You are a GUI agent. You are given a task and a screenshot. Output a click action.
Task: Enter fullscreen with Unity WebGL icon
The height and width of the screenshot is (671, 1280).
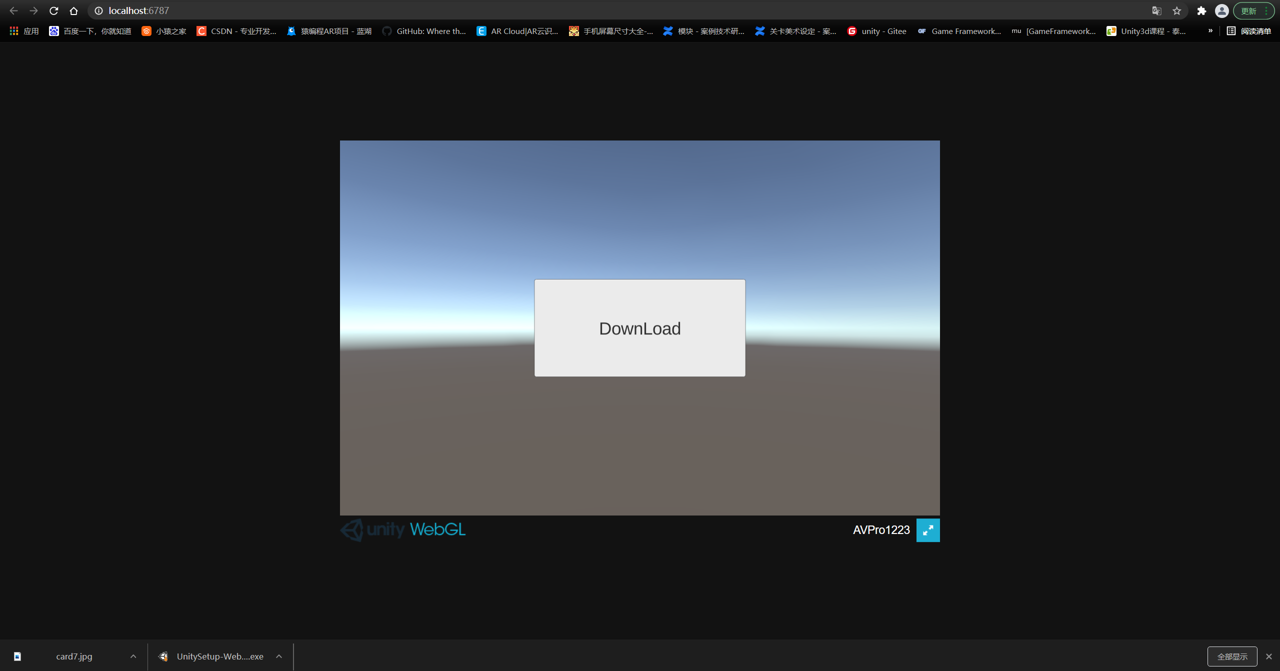[x=927, y=530]
